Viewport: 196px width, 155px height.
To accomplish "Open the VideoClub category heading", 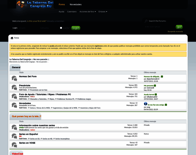I will click(x=17, y=154).
